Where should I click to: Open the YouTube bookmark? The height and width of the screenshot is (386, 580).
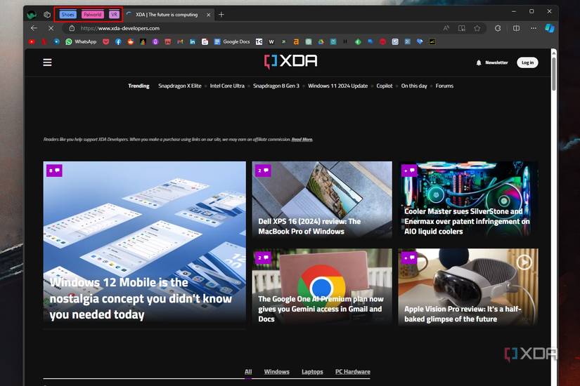[32, 41]
